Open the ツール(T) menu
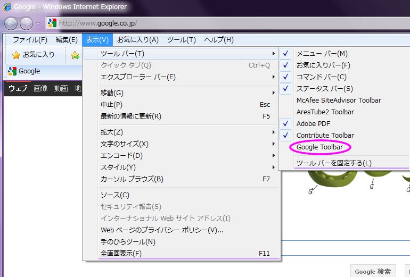 182,40
